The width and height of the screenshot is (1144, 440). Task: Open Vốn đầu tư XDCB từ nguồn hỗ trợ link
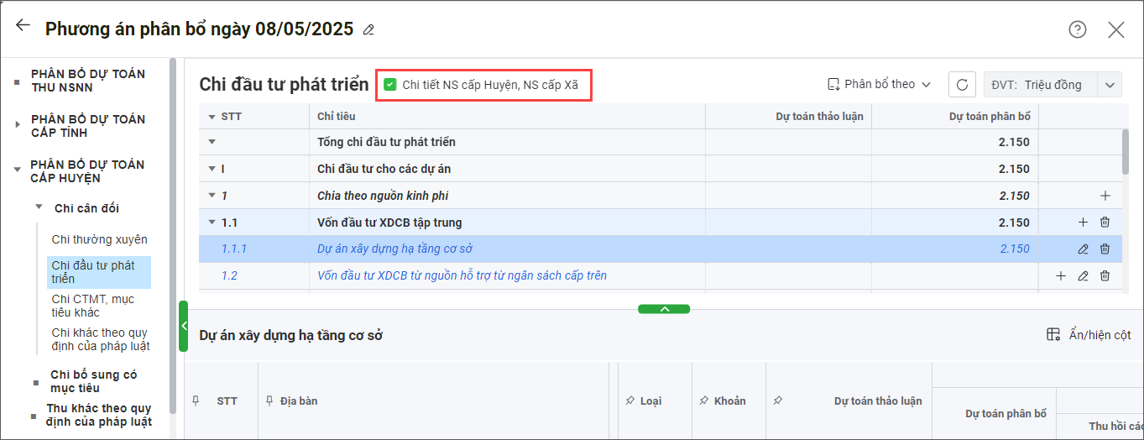462,275
